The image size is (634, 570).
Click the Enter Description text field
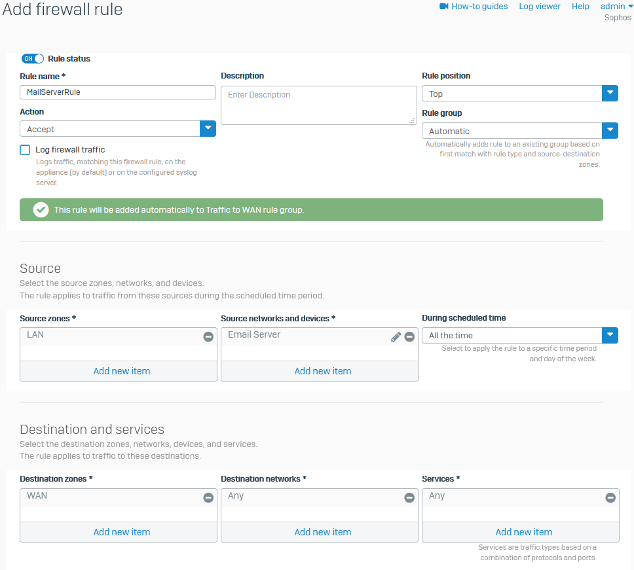pos(319,105)
